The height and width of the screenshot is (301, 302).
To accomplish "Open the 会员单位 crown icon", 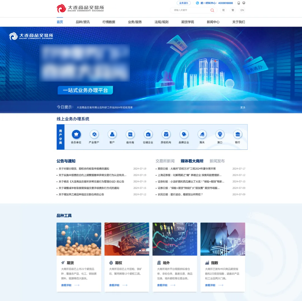I will [76, 134].
